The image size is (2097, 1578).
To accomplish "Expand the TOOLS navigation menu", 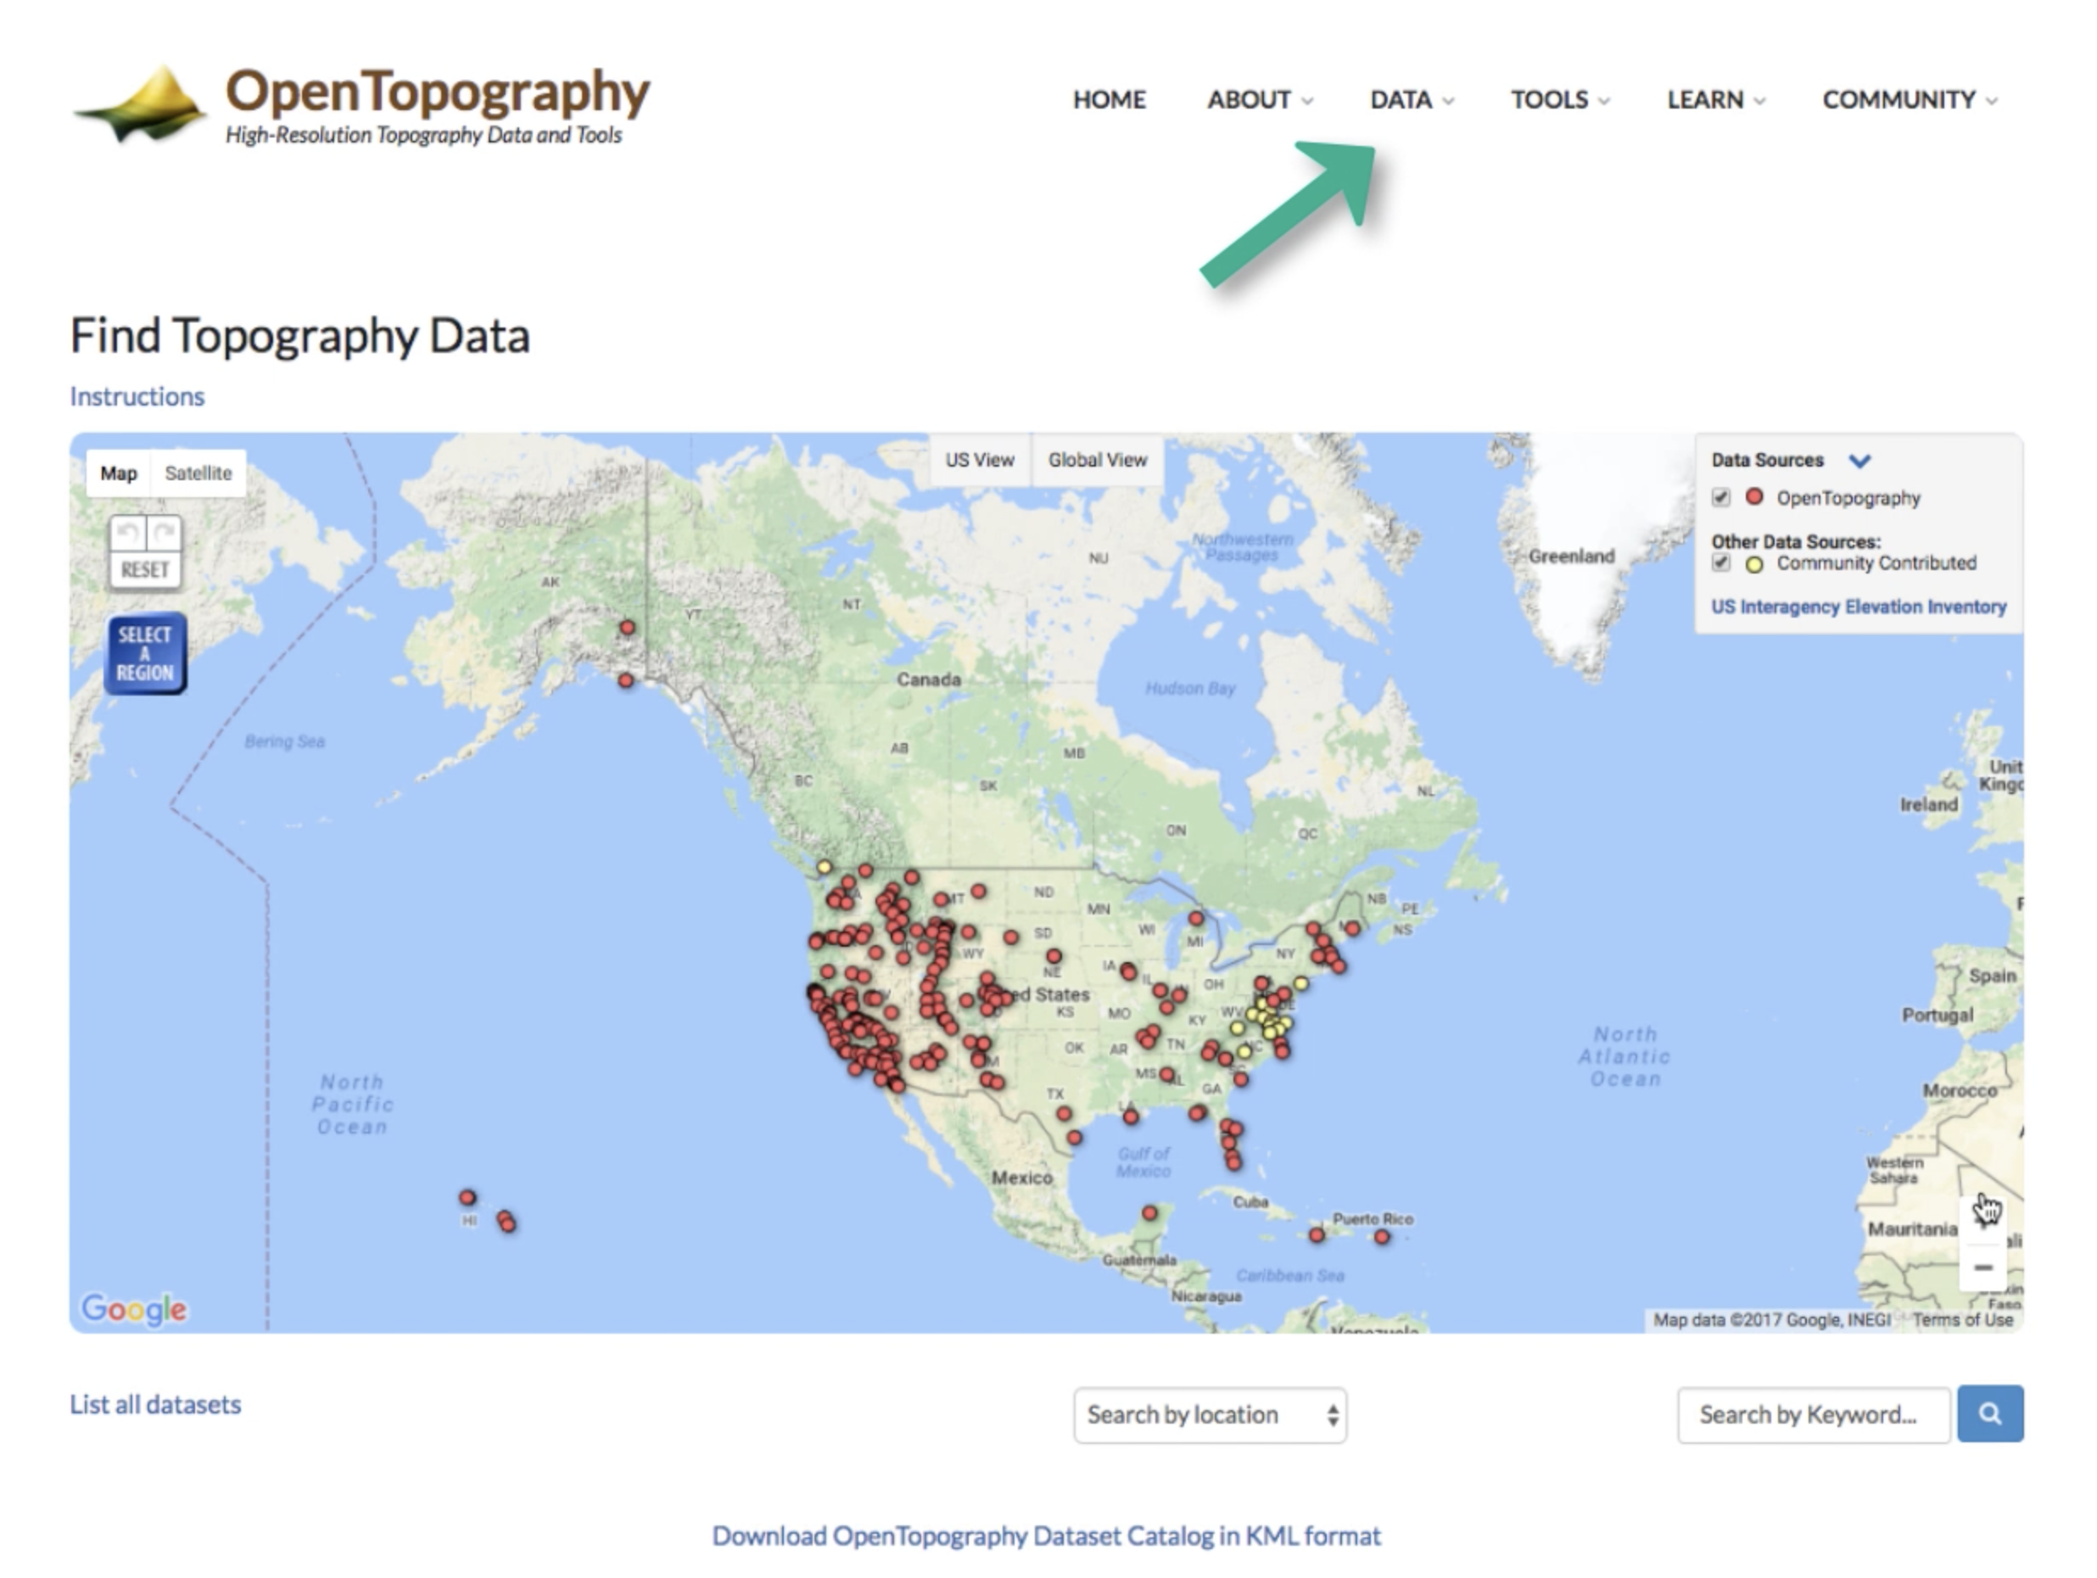I will click(1560, 99).
